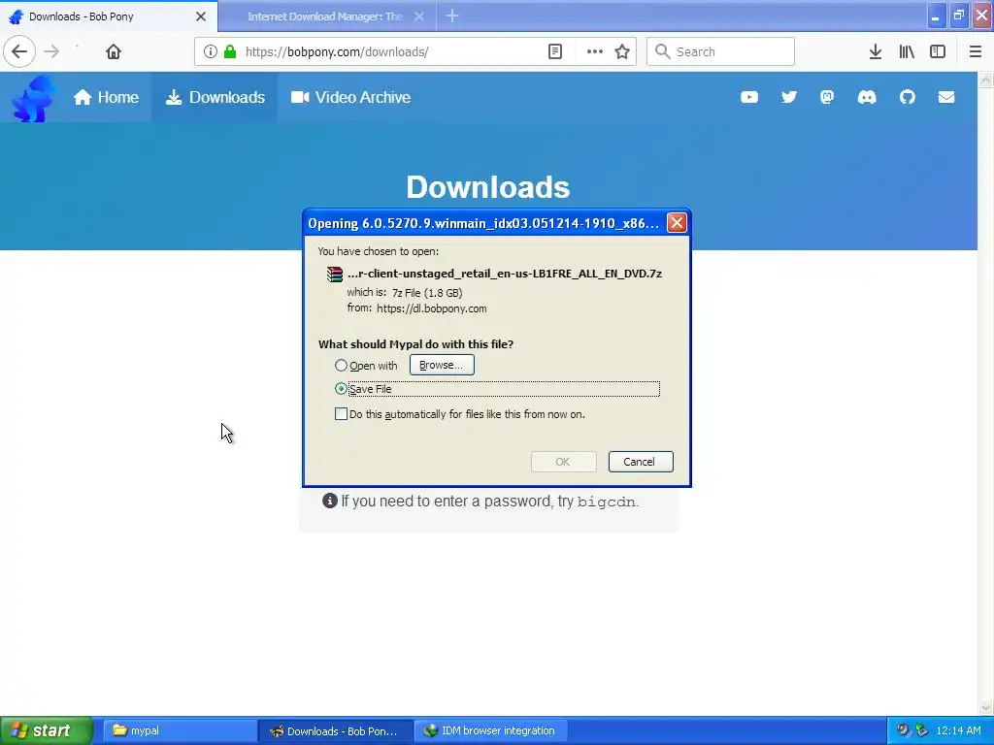Viewport: 994px width, 745px height.
Task: Click page scrollbar down arrow
Action: (986, 707)
